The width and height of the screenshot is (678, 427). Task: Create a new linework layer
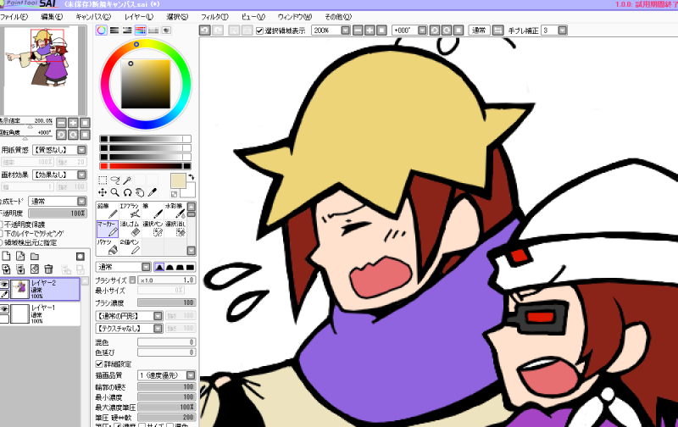pos(20,257)
